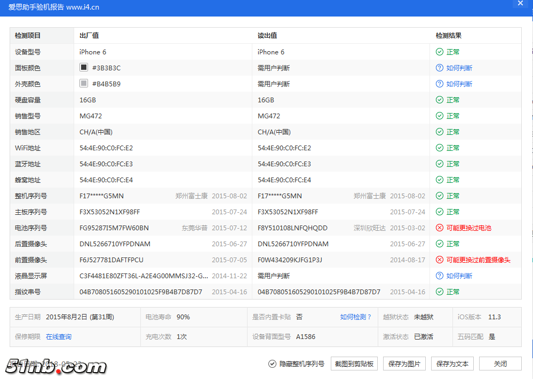Click the green check icon in the 设备型号 row
This screenshot has height=379, width=533.
440,52
